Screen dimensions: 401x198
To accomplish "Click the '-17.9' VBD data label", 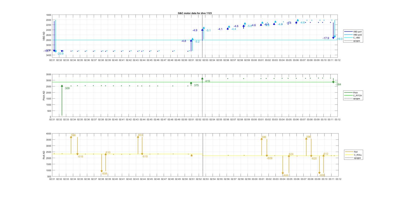I will click(326, 38).
